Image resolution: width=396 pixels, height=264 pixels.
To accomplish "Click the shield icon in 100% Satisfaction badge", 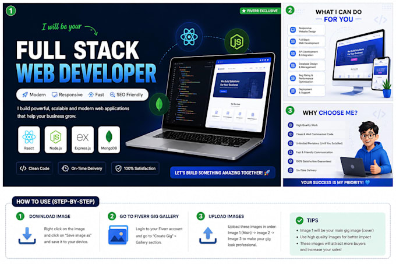I will tap(118, 168).
